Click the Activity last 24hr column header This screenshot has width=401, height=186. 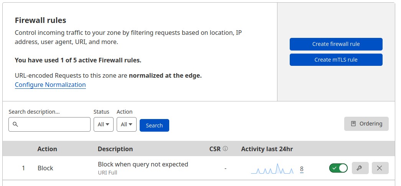click(x=267, y=149)
